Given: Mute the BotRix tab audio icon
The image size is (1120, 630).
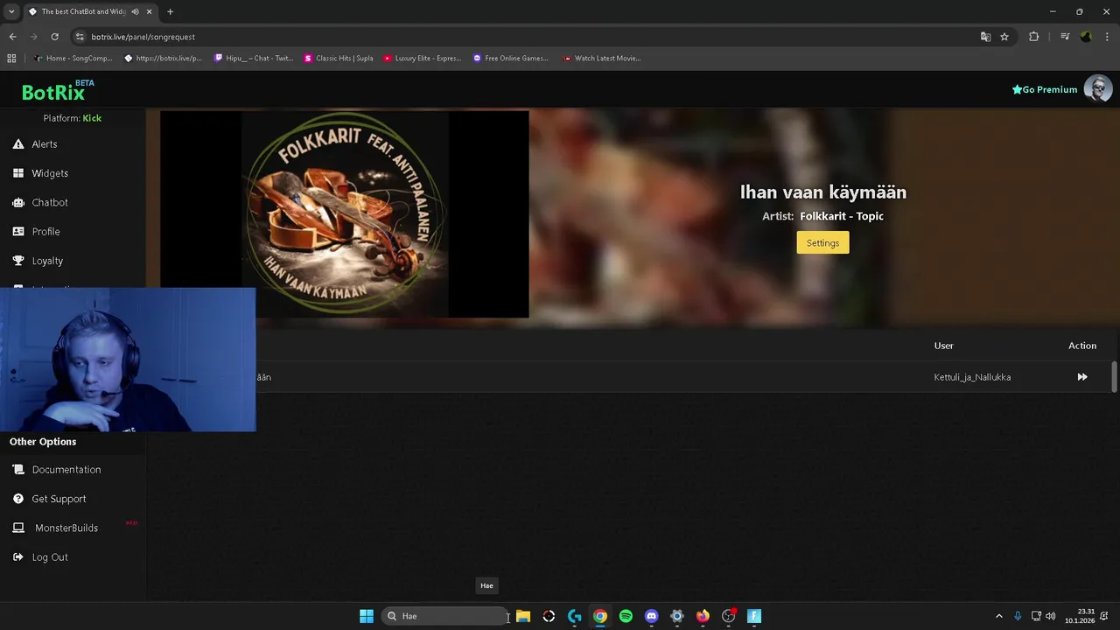Looking at the screenshot, I should click(x=135, y=11).
